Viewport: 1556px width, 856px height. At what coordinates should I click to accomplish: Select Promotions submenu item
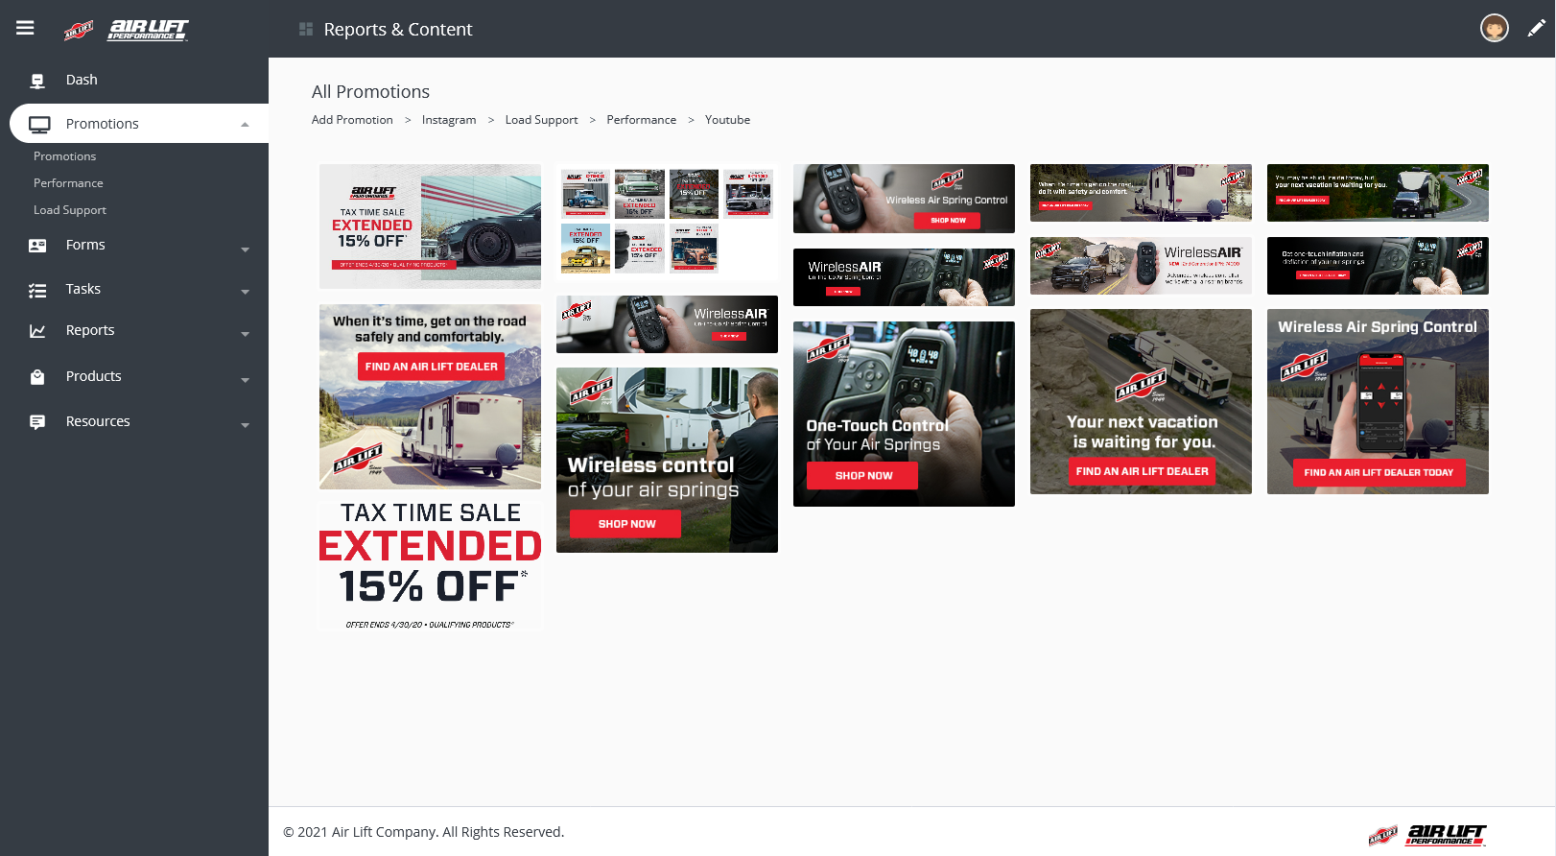(64, 156)
